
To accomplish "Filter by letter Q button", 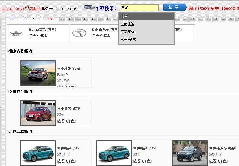I will pyautogui.click(x=185, y=19).
